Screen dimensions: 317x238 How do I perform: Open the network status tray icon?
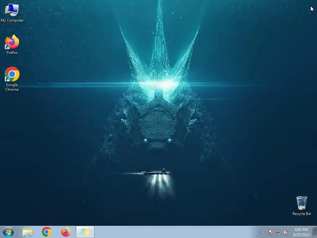(278, 232)
